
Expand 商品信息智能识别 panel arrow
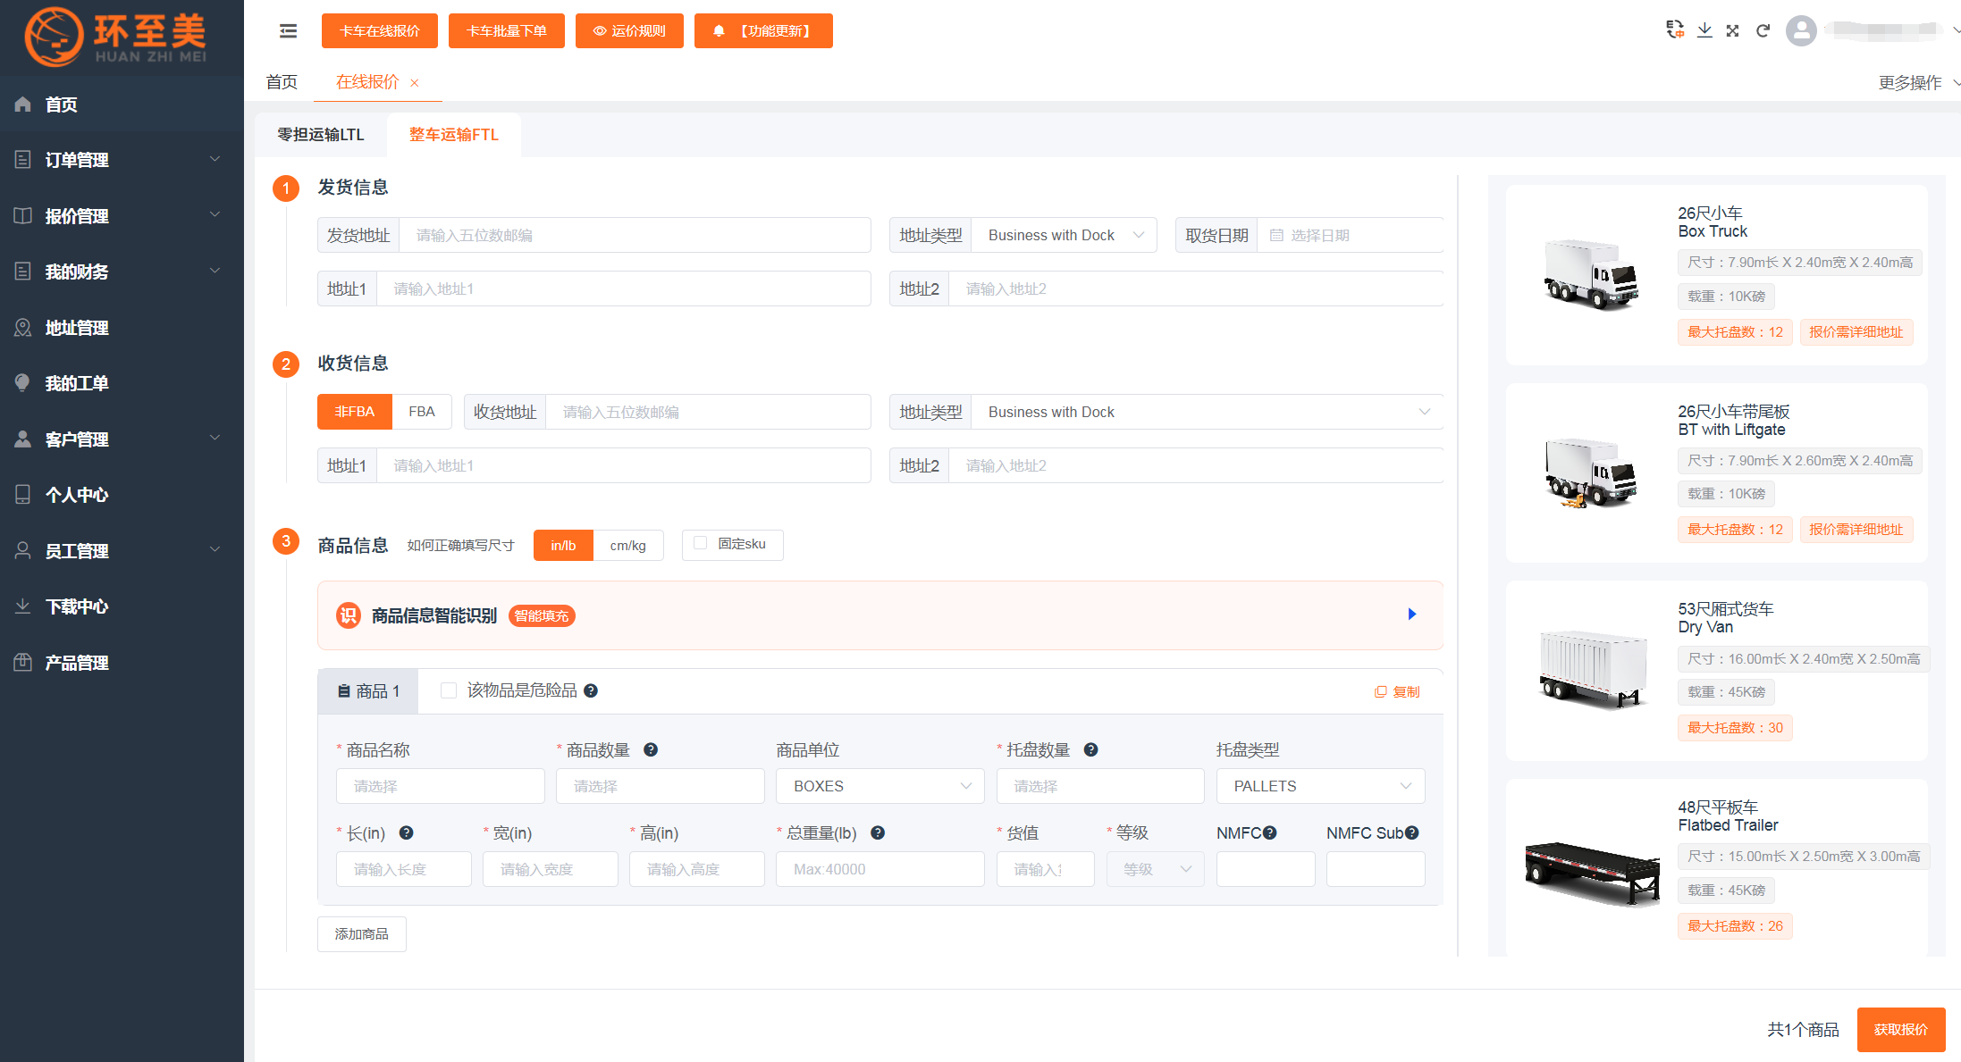click(1412, 614)
